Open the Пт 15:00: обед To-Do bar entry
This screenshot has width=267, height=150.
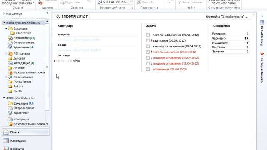[x=262, y=35]
